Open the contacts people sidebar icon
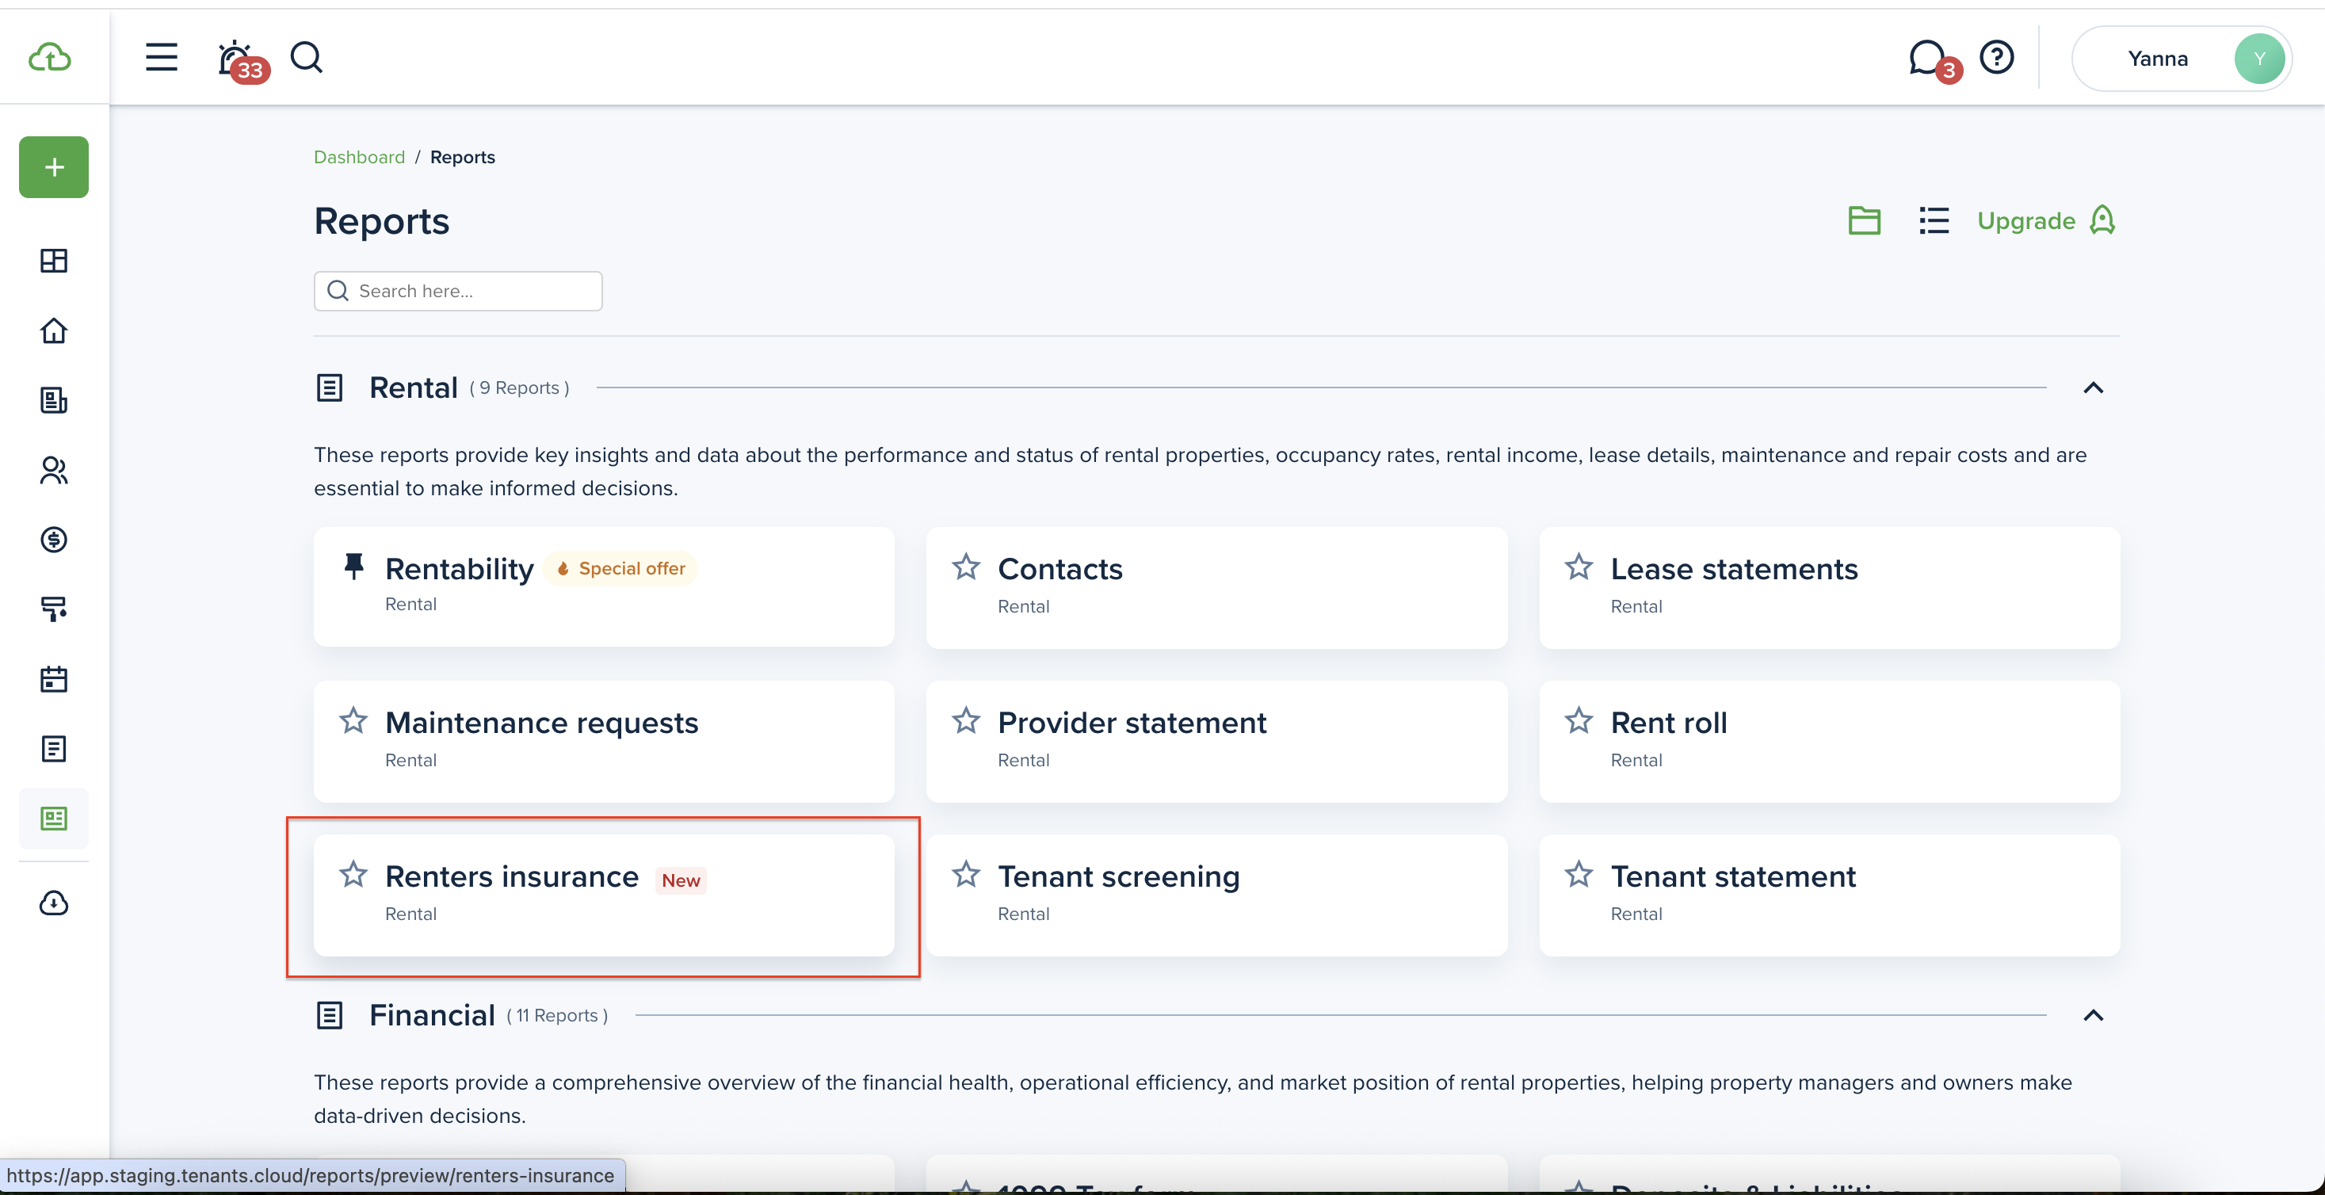Image resolution: width=2325 pixels, height=1195 pixels. (x=54, y=470)
